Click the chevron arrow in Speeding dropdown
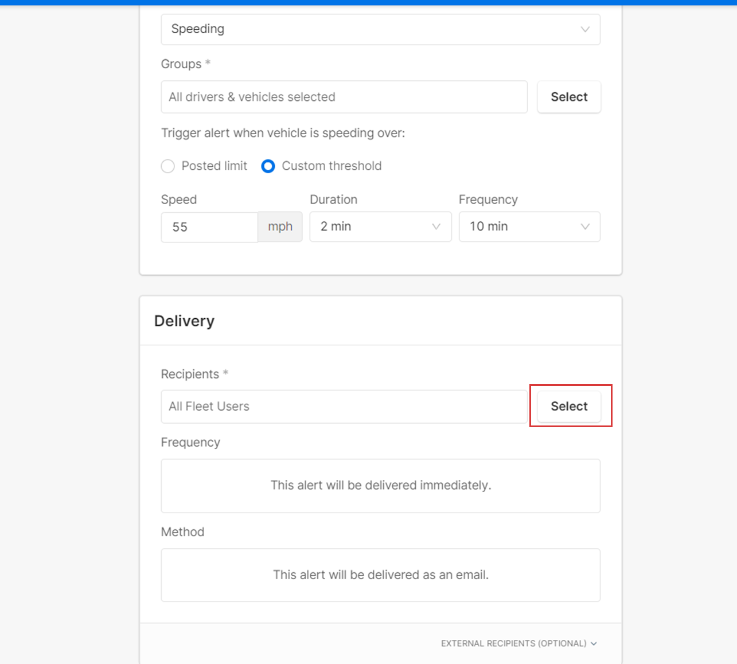The image size is (737, 664). [x=585, y=29]
